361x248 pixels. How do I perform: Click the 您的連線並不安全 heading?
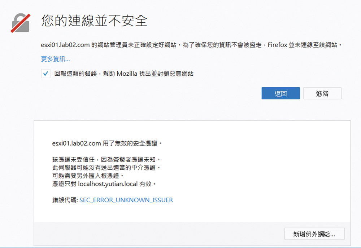click(94, 21)
